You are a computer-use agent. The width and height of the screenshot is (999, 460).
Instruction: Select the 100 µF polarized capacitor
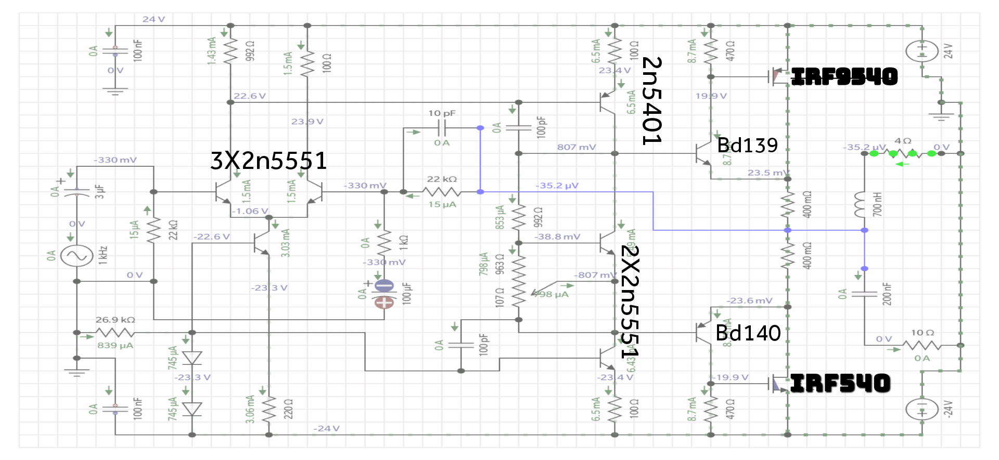click(x=384, y=294)
